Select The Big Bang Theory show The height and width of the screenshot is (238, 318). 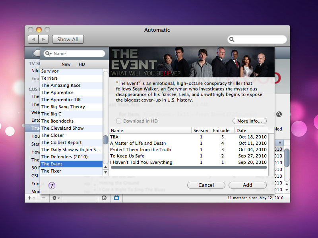(72, 107)
